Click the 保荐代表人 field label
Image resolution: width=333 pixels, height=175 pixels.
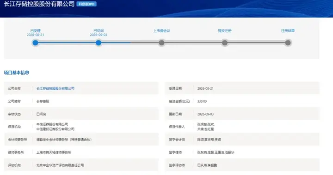(x=177, y=127)
